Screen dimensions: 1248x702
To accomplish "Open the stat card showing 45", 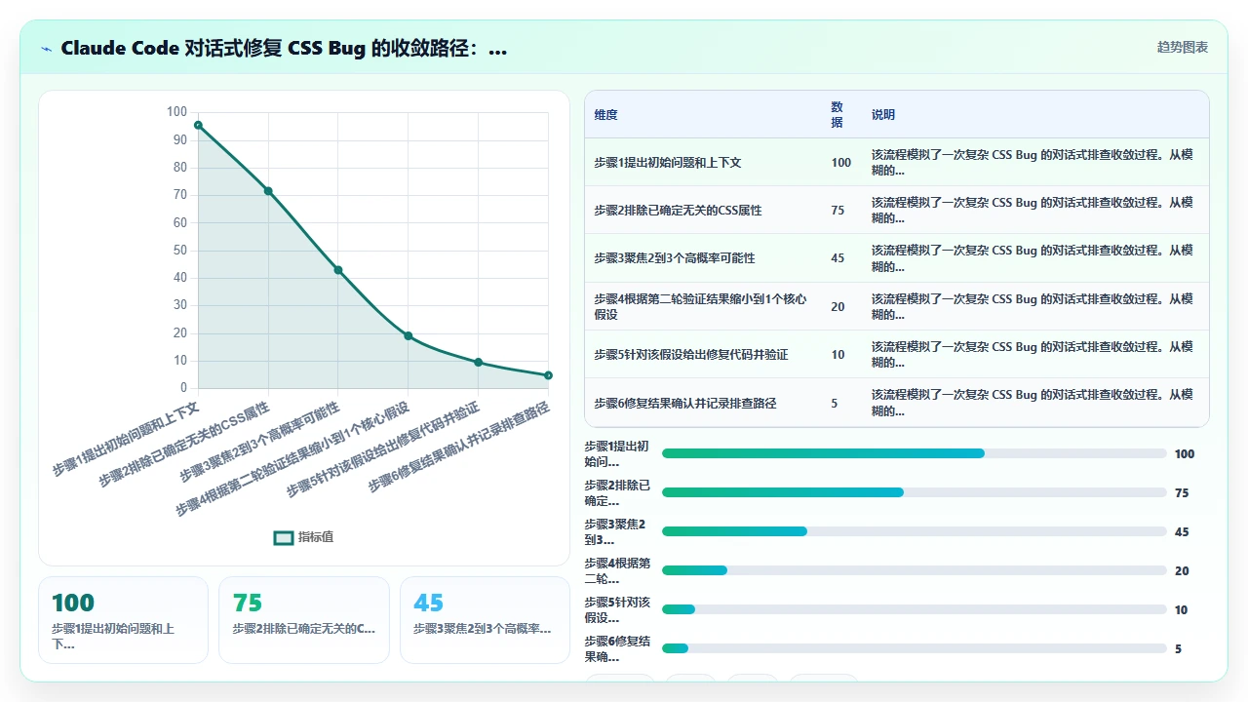I will click(x=485, y=620).
